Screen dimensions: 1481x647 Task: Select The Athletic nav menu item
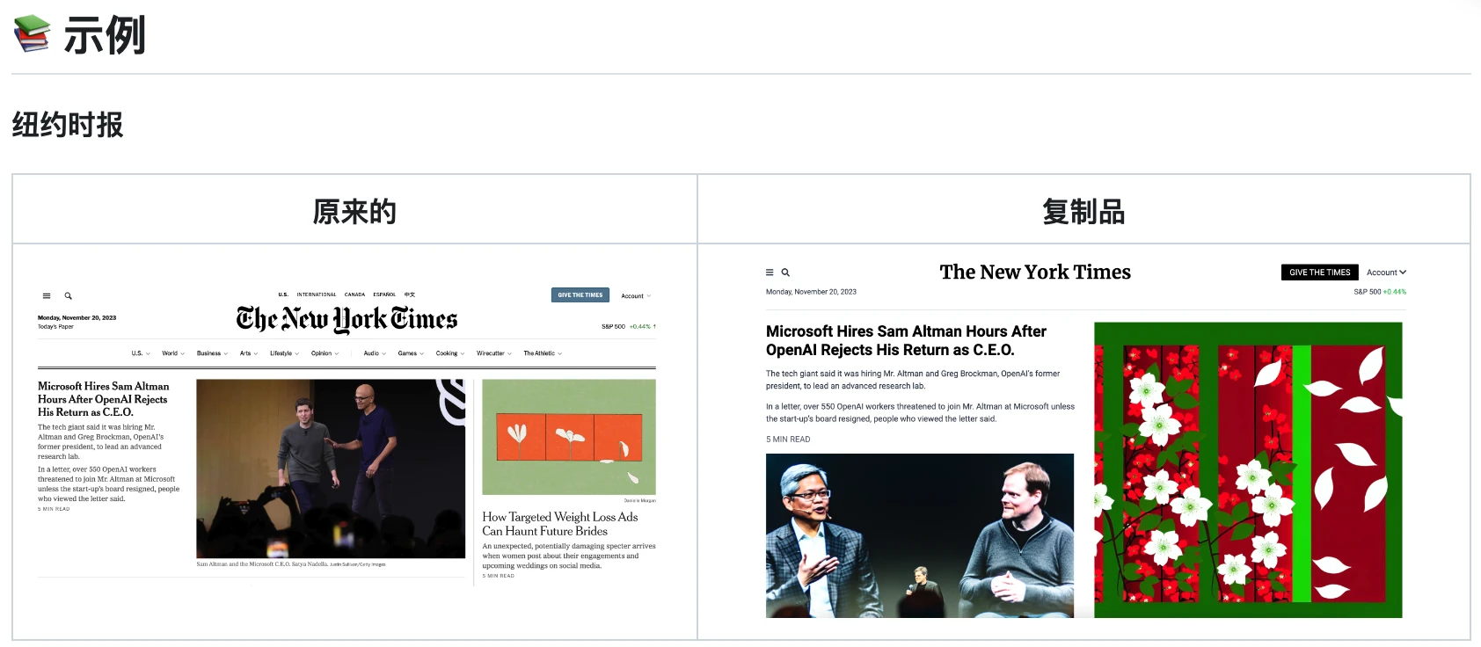pos(543,353)
